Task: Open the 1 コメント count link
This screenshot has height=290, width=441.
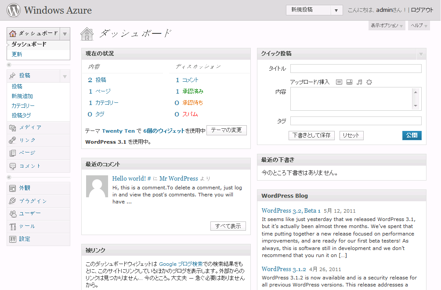Action: click(187, 80)
